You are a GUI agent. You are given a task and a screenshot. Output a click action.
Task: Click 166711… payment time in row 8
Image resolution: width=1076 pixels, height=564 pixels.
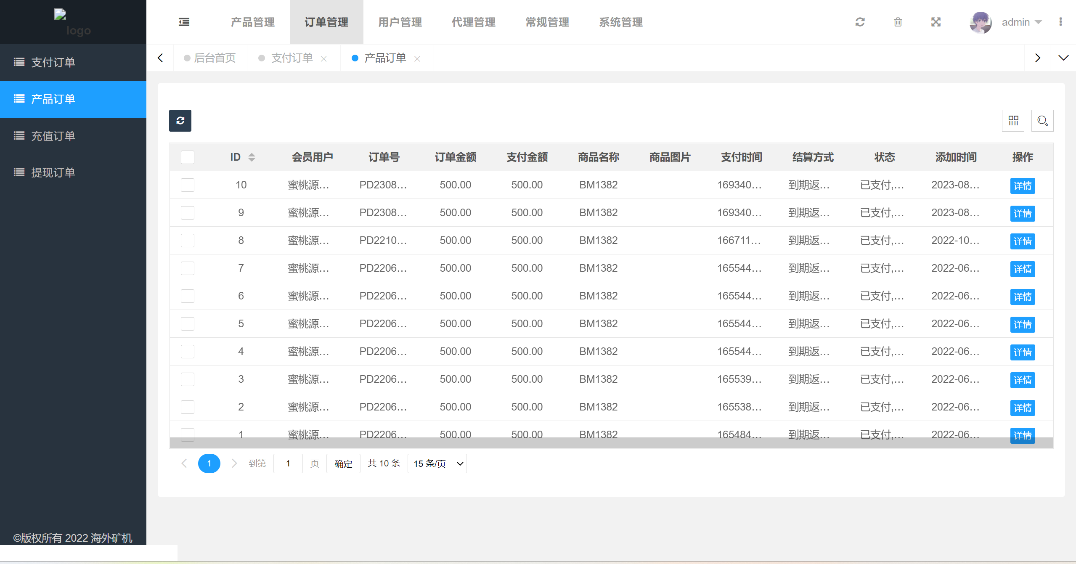click(x=739, y=241)
